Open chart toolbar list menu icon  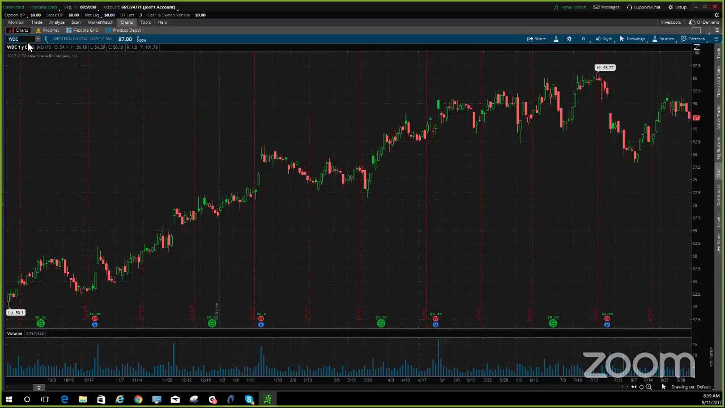716,39
